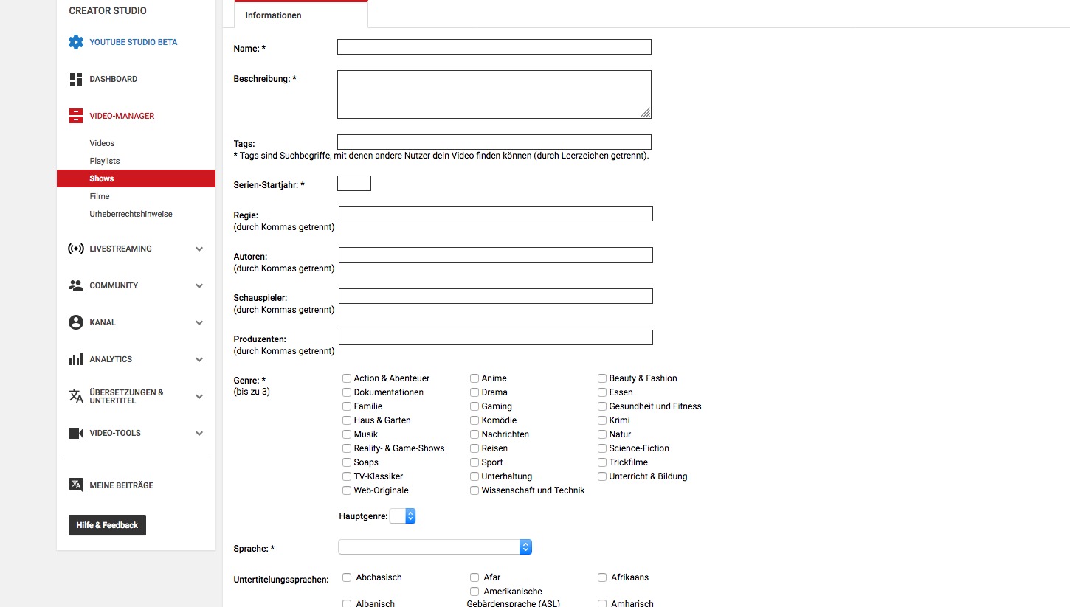Click into the Name text field
Viewport: 1070px width, 607px height.
coord(494,47)
